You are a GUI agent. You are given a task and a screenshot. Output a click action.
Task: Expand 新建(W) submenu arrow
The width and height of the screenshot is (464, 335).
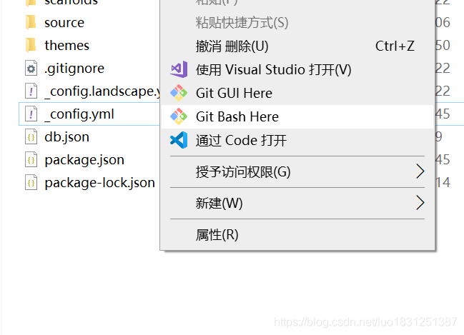coord(420,203)
